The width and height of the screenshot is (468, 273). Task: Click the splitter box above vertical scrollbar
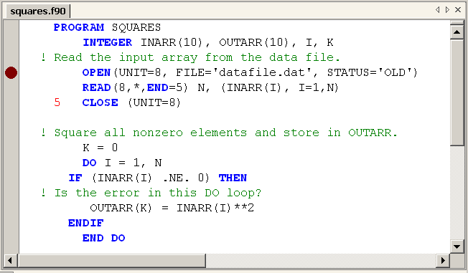click(457, 23)
